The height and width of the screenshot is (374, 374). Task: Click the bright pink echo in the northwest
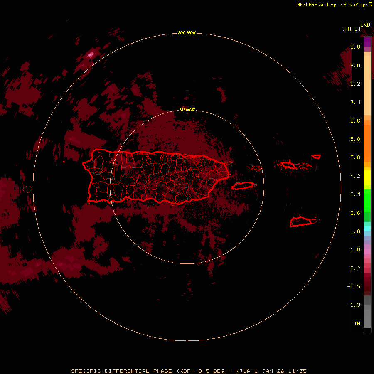point(91,55)
